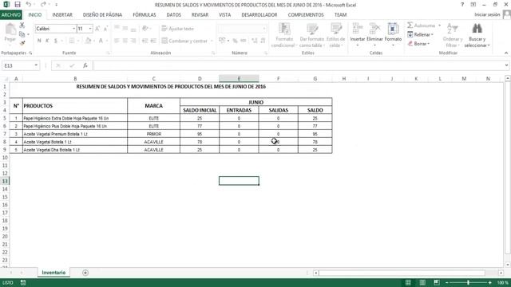The height and width of the screenshot is (287, 511).
Task: Open the Calibri font name dropdown
Action: point(73,29)
